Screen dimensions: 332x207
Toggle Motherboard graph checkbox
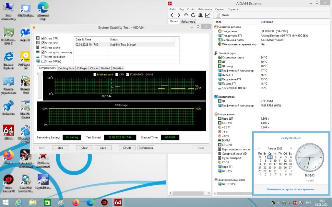click(95, 74)
